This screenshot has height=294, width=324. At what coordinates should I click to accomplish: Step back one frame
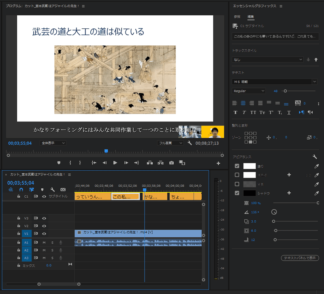point(104,163)
